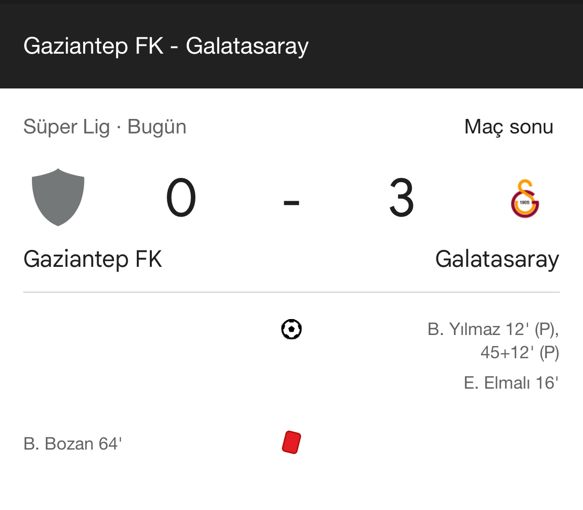
Task: Click the Gaziantep FK gray shield crest
Action: 58,197
